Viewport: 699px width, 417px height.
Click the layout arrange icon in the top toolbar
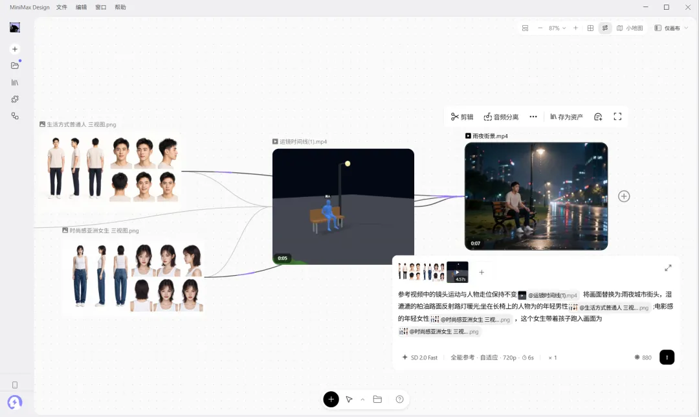click(525, 28)
